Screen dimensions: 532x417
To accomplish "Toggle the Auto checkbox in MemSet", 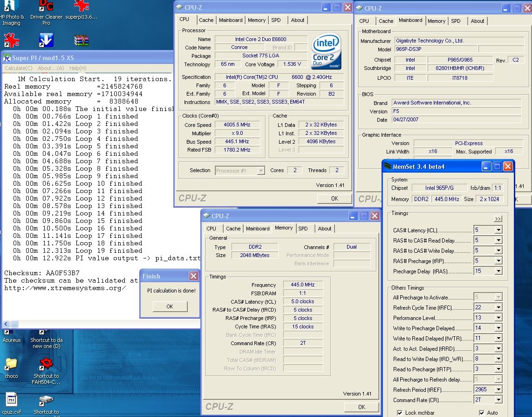I will coord(481,413).
